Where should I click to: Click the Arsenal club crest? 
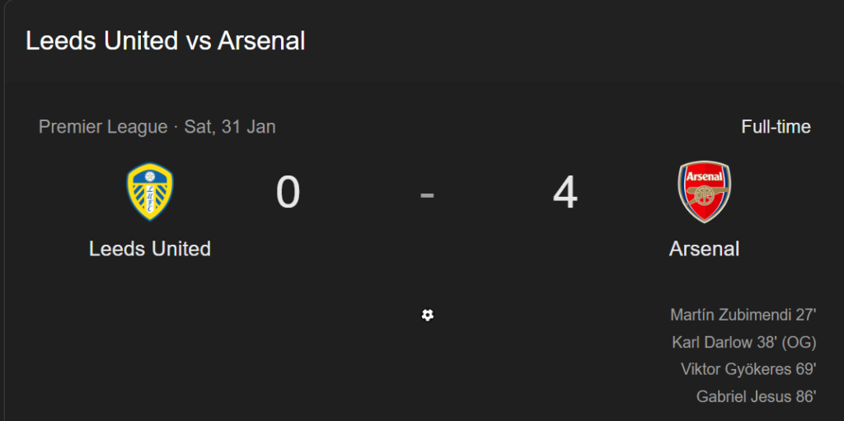click(704, 192)
